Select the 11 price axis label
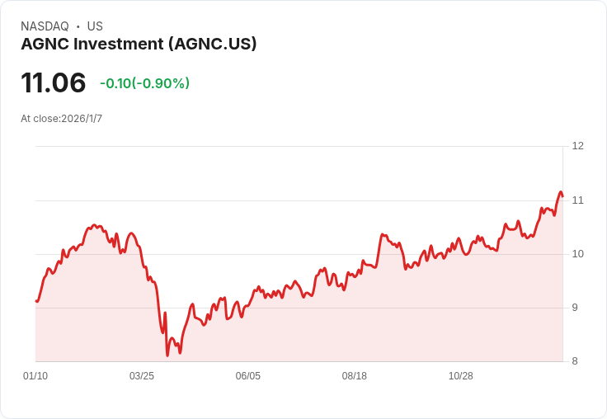Viewport: 607px width, 419px height. tap(577, 200)
